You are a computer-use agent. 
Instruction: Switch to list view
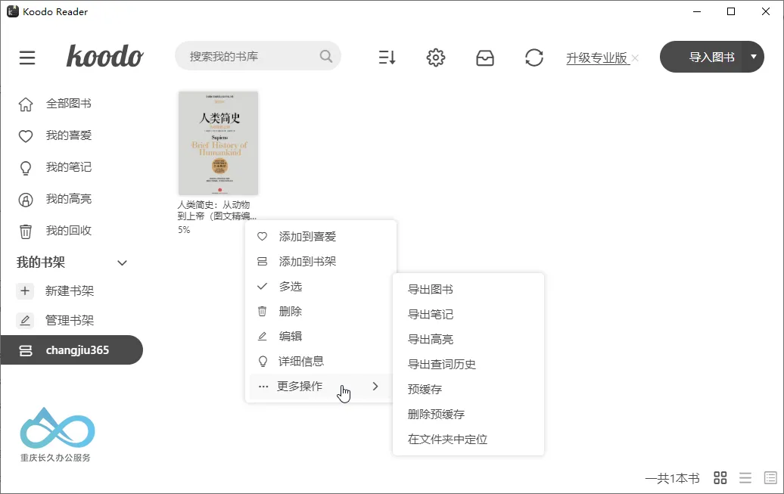tap(745, 478)
